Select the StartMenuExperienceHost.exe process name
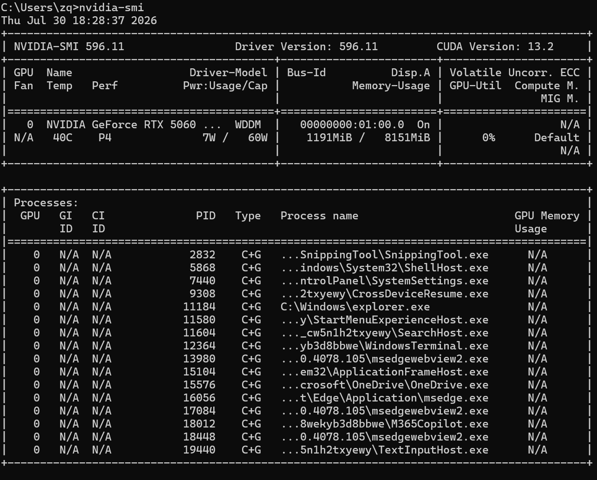 385,320
